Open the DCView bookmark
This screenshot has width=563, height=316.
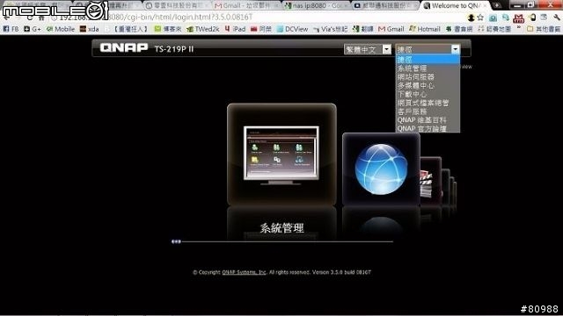(293, 29)
